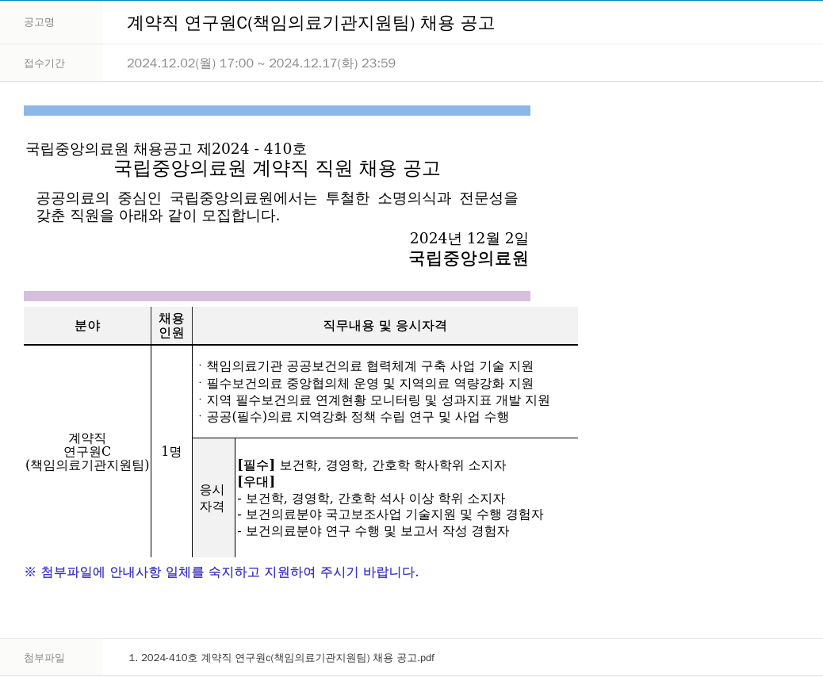Click heading 국립중앙의료원 계약직 직원 채용 공고
The width and height of the screenshot is (823, 677).
(x=278, y=168)
